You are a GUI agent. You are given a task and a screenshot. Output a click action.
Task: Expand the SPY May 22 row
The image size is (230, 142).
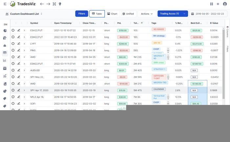[x=24, y=77]
